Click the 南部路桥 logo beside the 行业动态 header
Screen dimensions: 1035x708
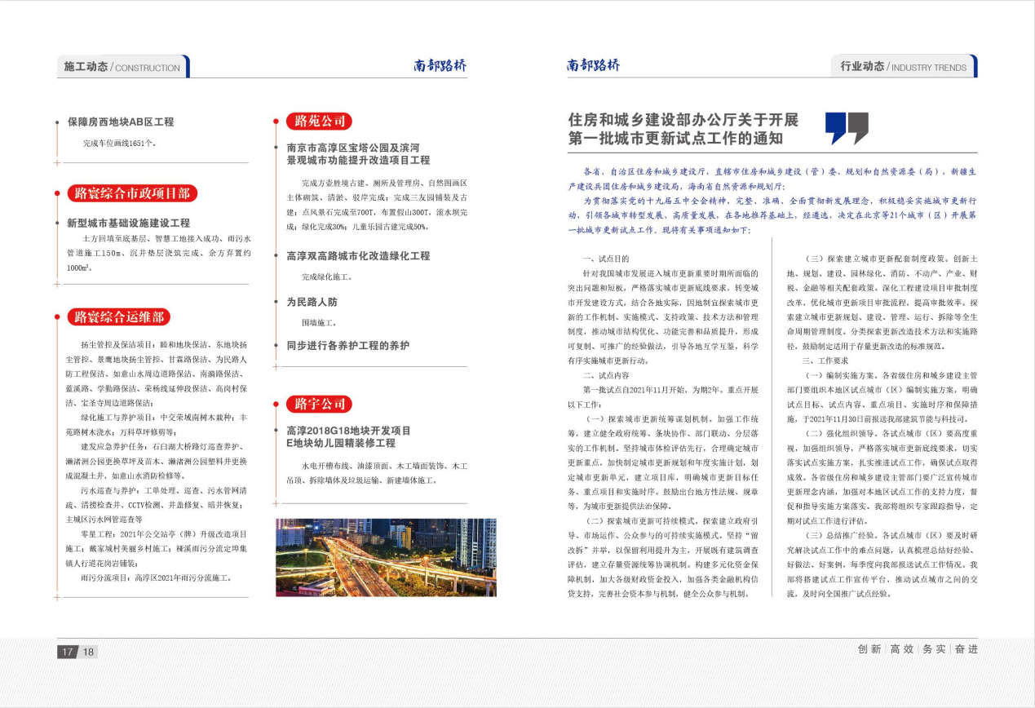[x=594, y=66]
